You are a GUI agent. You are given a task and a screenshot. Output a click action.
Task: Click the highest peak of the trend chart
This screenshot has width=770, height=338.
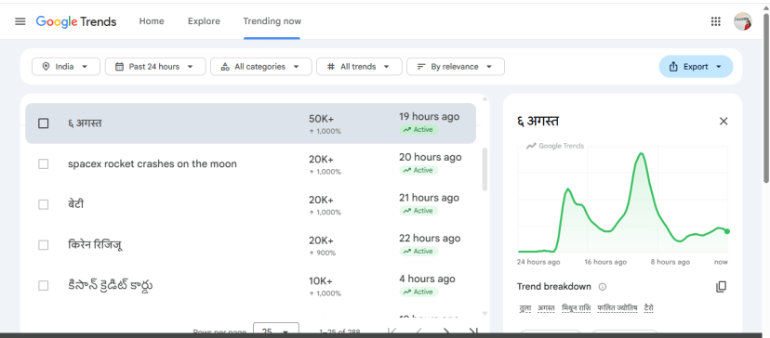pyautogui.click(x=642, y=154)
